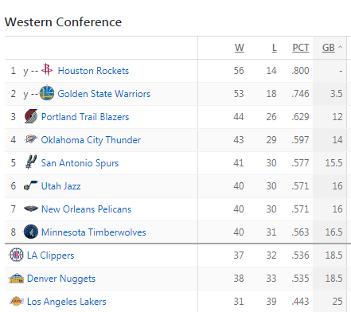The image size is (351, 312).
Task: Open the Houston Rockets team link
Action: pos(93,71)
